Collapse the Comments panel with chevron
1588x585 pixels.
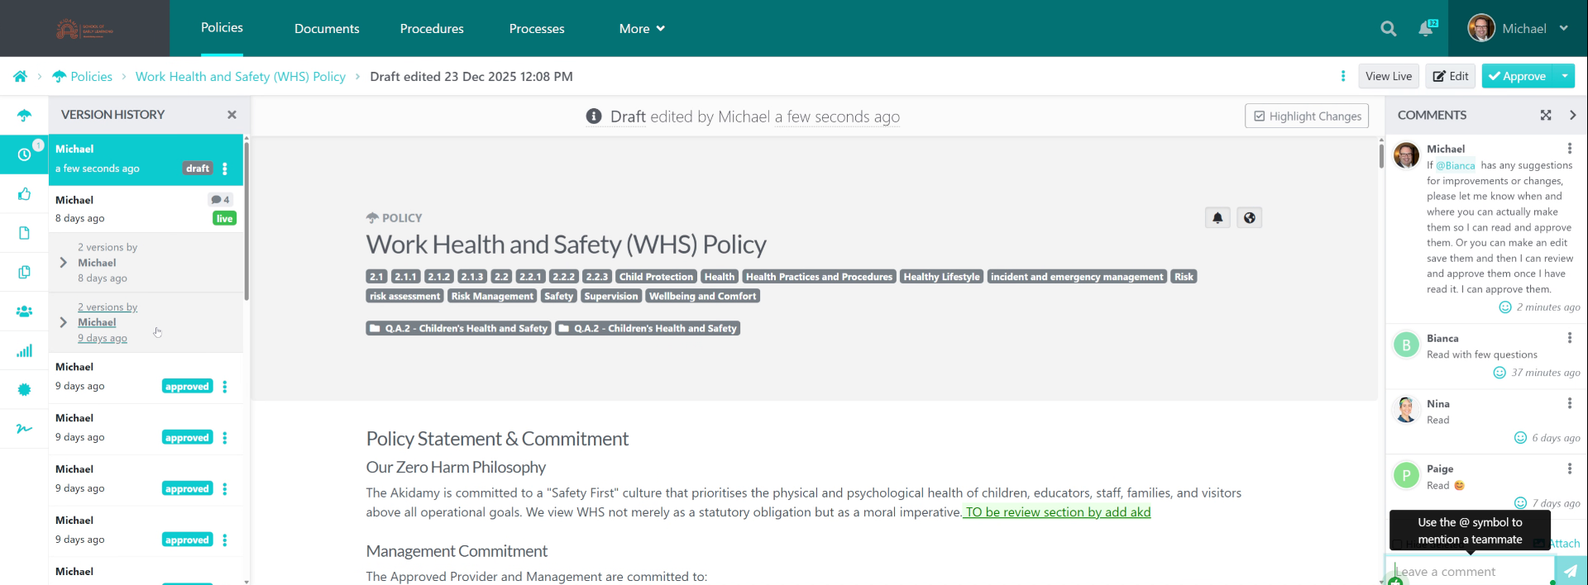click(x=1573, y=116)
